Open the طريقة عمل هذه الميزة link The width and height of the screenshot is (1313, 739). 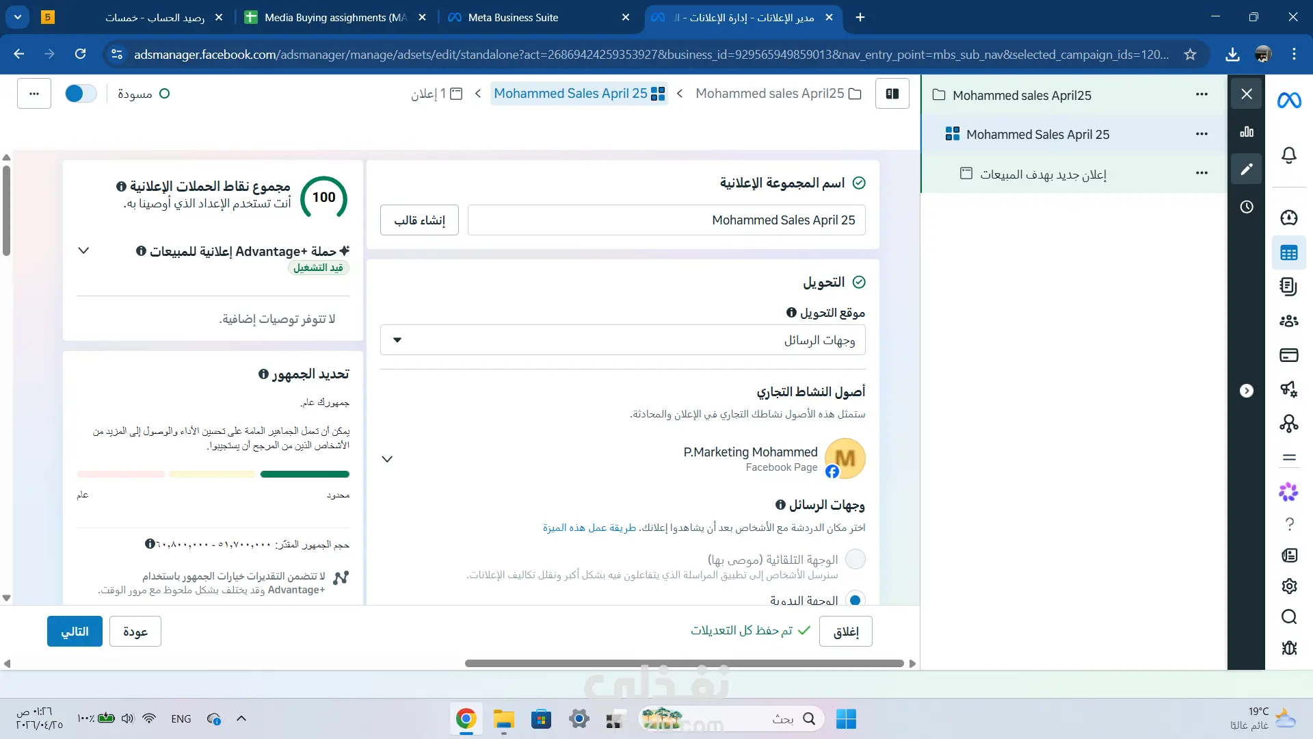pos(589,528)
